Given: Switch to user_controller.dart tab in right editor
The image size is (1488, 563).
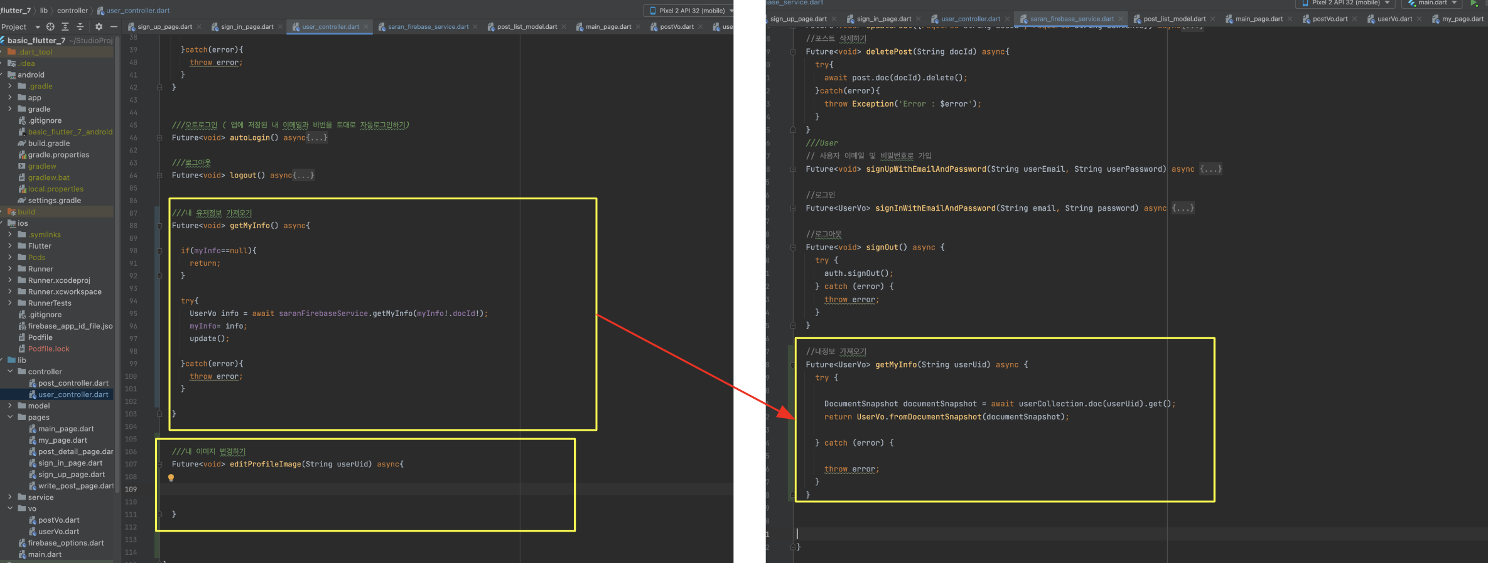Looking at the screenshot, I should [970, 19].
